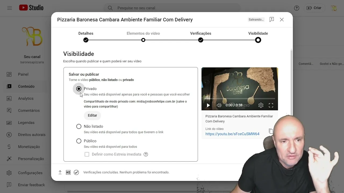Open the hamburger navigation menu
The image size is (344, 193).
(9, 8)
